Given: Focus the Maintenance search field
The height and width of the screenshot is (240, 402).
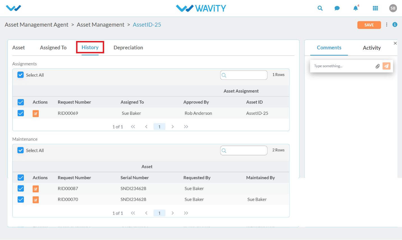Looking at the screenshot, I should pyautogui.click(x=244, y=150).
